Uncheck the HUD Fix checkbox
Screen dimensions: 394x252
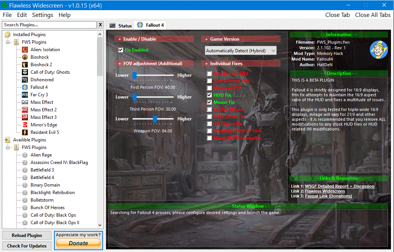click(x=209, y=95)
